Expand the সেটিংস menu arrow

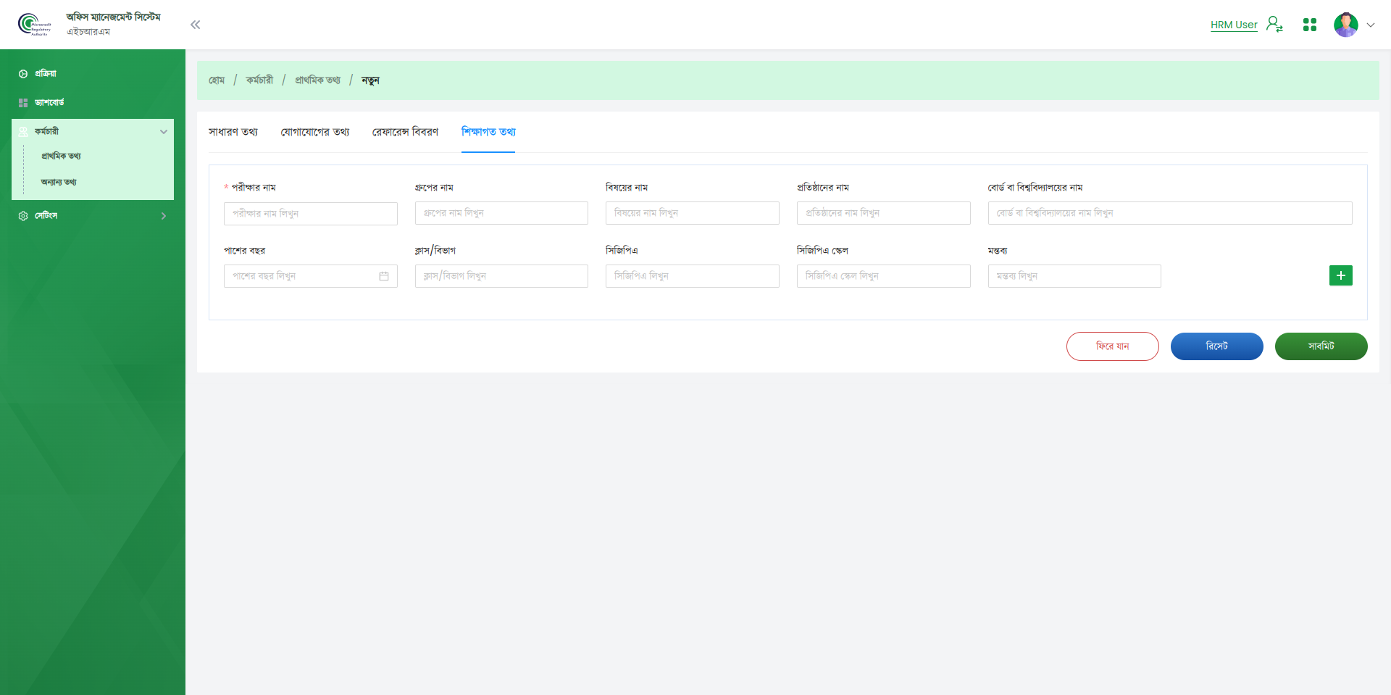point(164,216)
